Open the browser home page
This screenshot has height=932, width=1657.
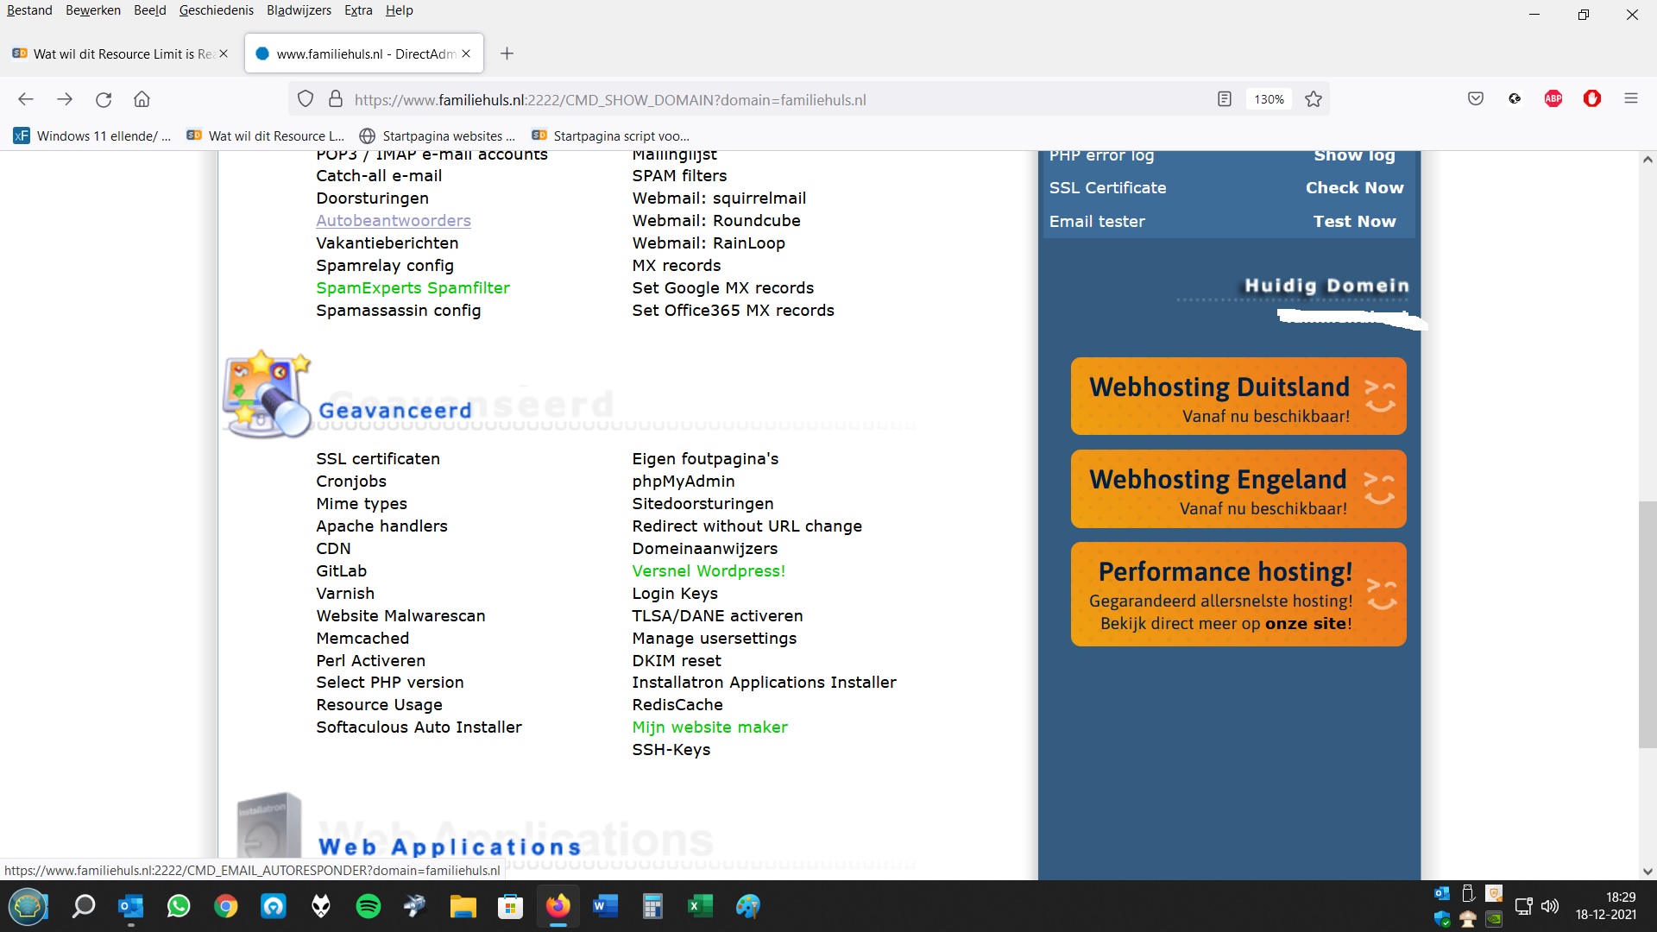[142, 99]
